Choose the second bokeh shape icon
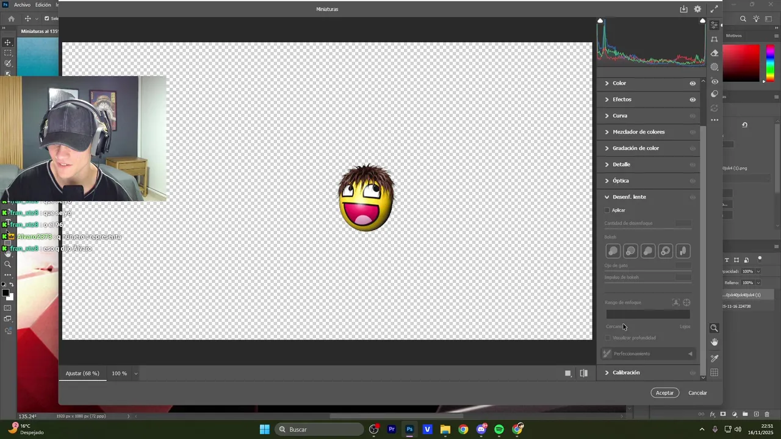This screenshot has width=781, height=439. 631,251
